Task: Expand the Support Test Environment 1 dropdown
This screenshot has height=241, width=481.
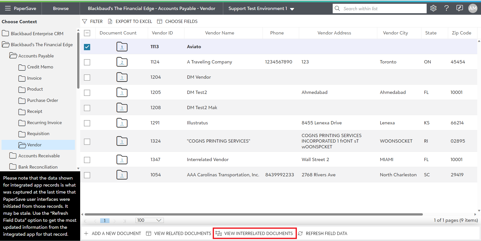Action: [292, 9]
